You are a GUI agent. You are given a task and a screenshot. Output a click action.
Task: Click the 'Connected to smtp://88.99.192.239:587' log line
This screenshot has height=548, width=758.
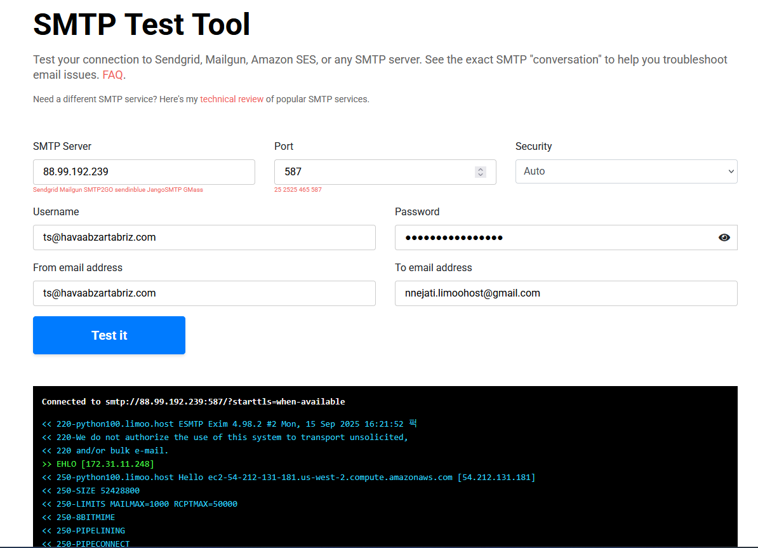pyautogui.click(x=194, y=401)
